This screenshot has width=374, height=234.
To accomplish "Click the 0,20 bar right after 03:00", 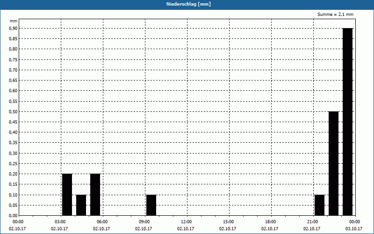I will (67, 195).
